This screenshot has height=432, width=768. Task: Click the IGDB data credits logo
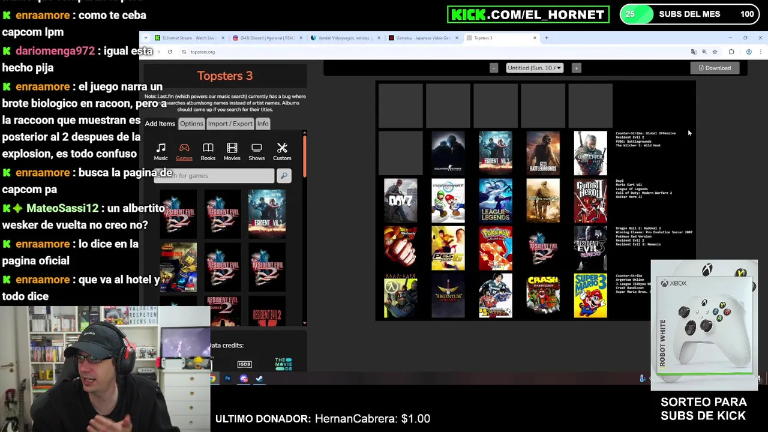click(x=244, y=364)
